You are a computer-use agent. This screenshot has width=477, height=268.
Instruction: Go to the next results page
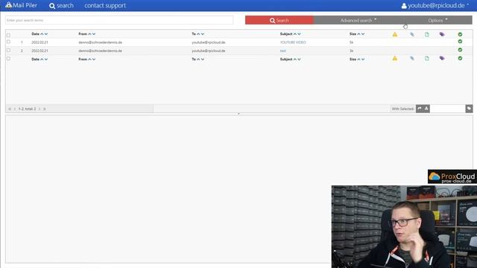coord(40,109)
